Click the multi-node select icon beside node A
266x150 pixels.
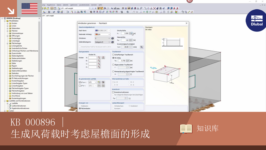pyautogui.click(x=103, y=58)
